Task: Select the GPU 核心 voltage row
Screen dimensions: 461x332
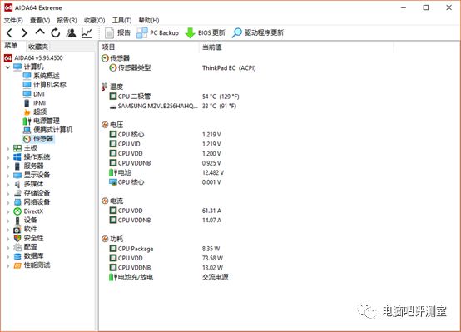Action: 165,182
